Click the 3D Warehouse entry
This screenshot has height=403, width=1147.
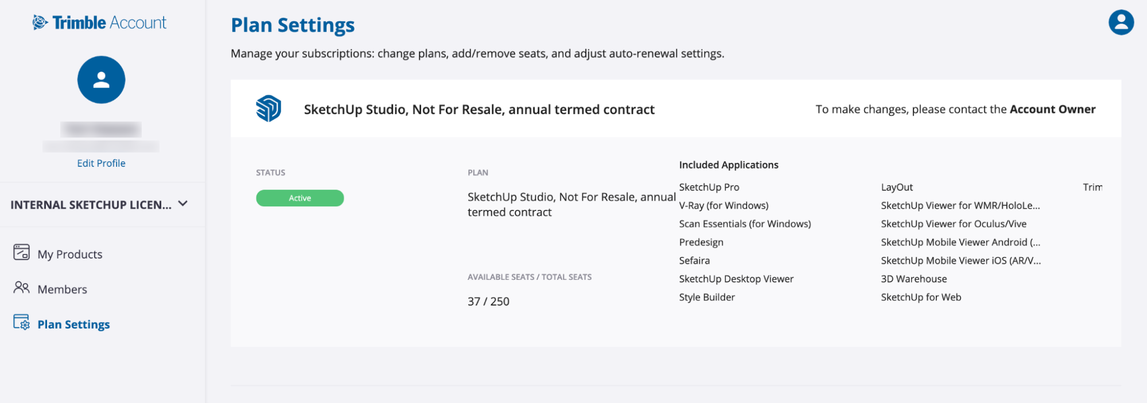(x=914, y=279)
